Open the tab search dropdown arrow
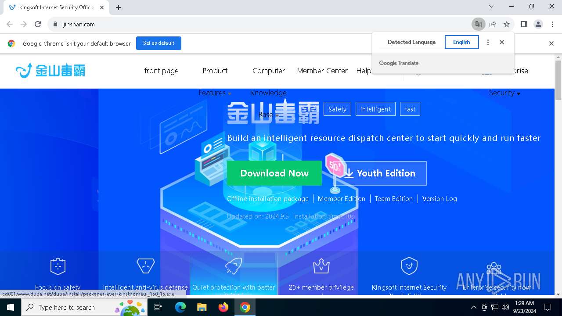The height and width of the screenshot is (316, 562). point(491,7)
